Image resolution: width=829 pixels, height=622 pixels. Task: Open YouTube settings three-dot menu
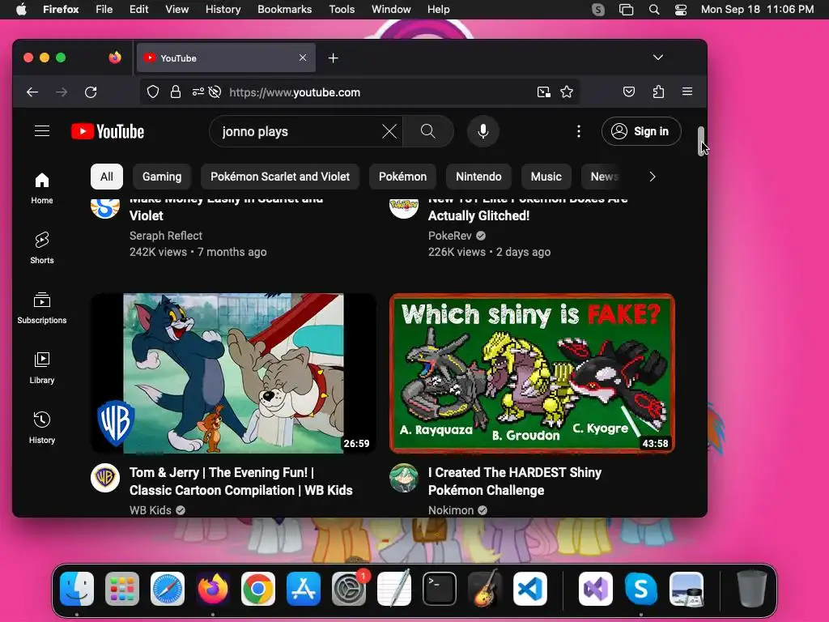[579, 131]
